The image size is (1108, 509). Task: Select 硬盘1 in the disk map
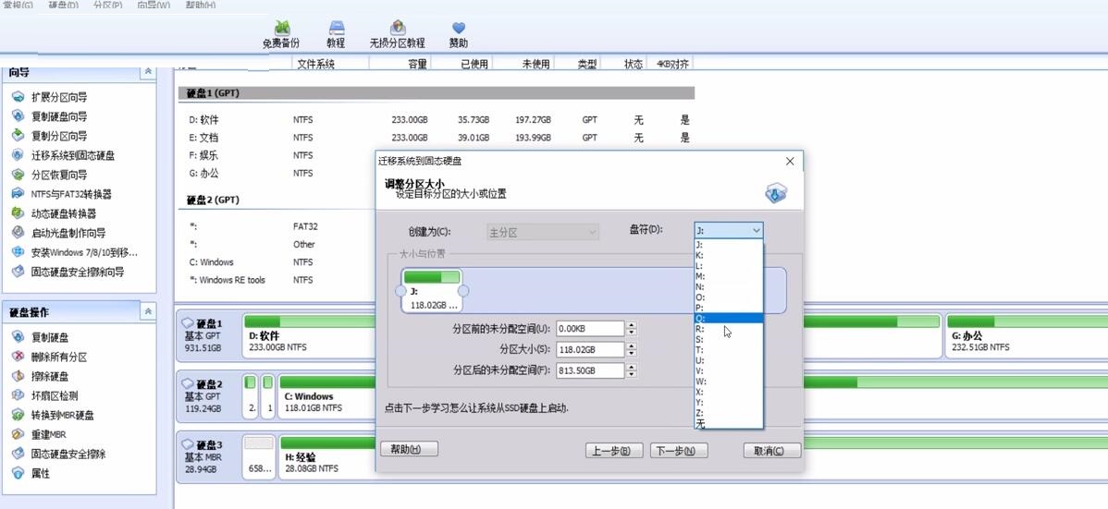pos(208,336)
